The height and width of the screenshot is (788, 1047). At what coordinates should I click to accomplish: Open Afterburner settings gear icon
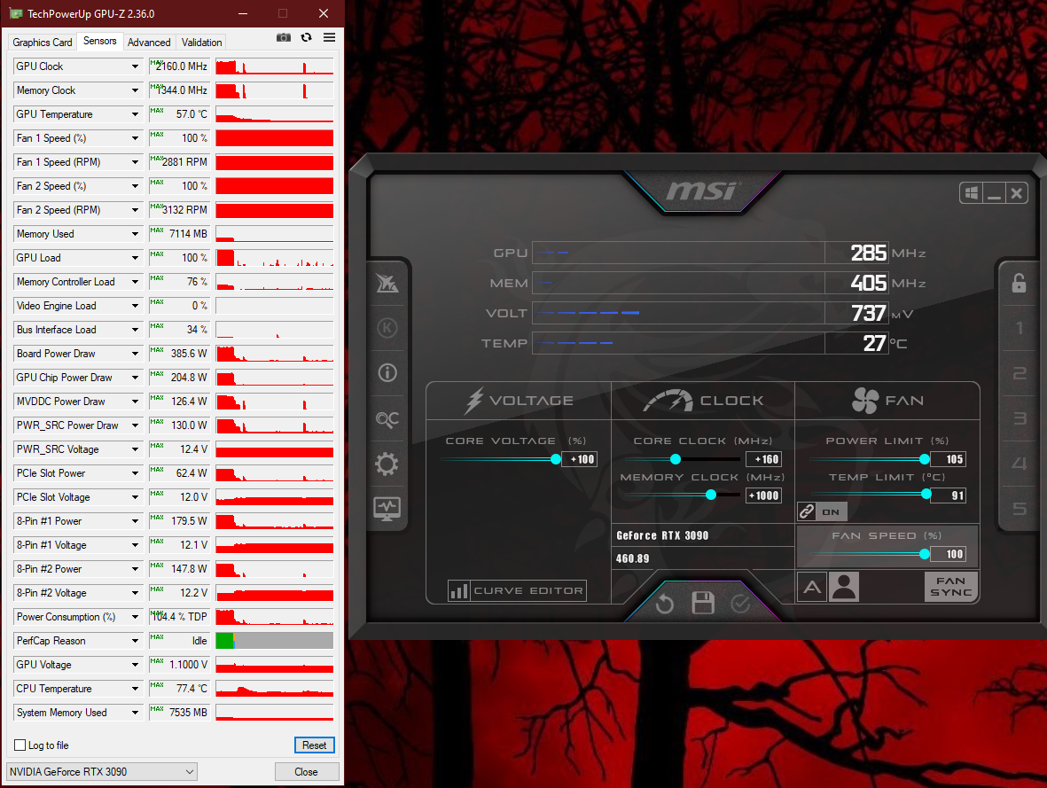(x=387, y=464)
